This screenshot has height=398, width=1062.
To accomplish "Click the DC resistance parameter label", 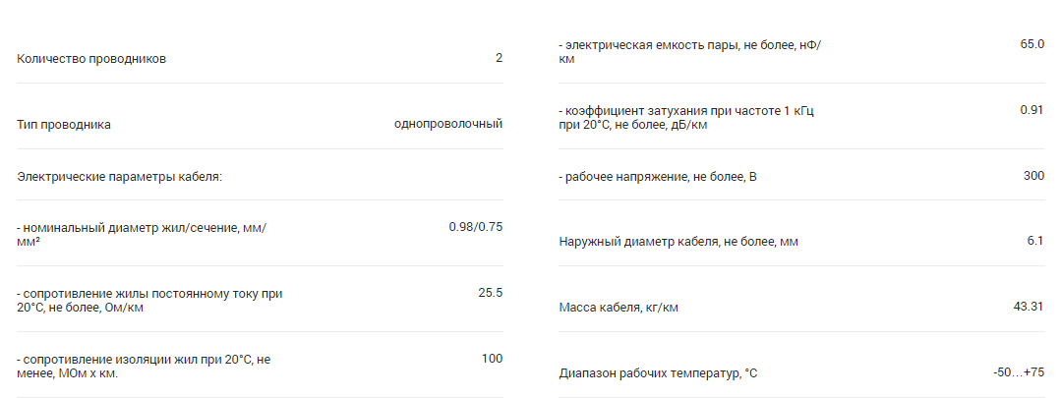I will pyautogui.click(x=149, y=302).
